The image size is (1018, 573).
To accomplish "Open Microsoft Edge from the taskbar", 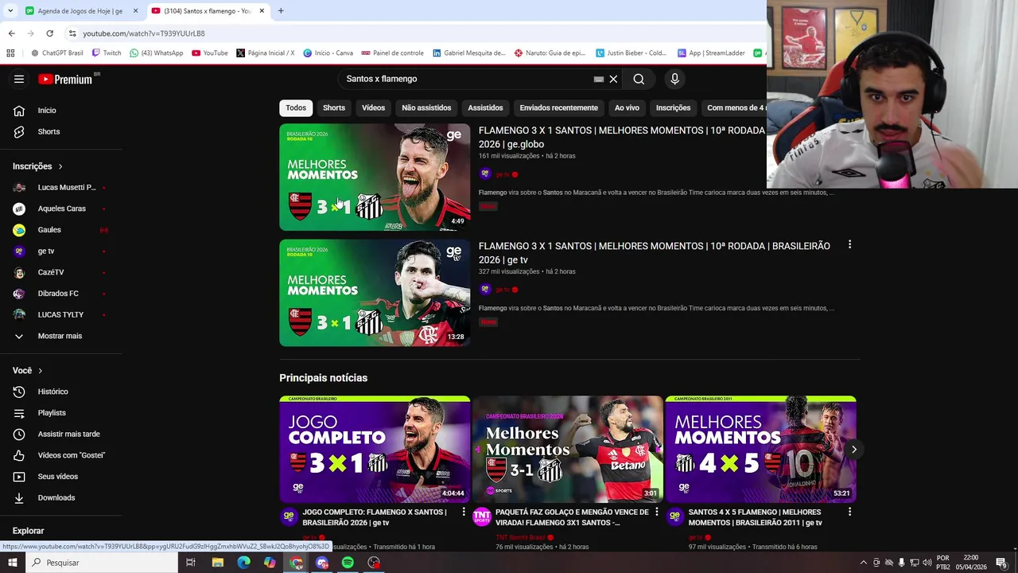I will (x=243, y=563).
